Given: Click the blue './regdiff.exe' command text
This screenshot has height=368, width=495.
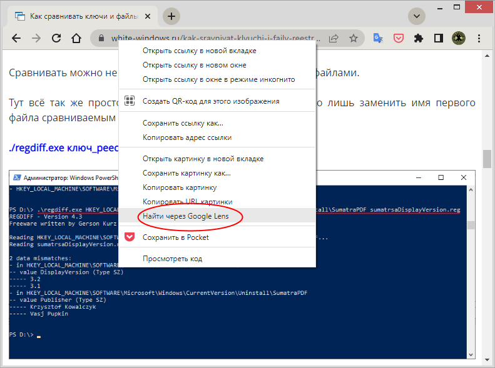Looking at the screenshot, I should (63, 148).
